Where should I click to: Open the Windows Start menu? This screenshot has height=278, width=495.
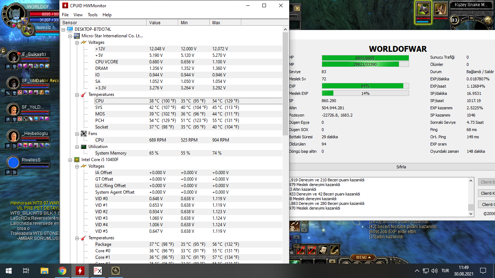pyautogui.click(x=9, y=271)
